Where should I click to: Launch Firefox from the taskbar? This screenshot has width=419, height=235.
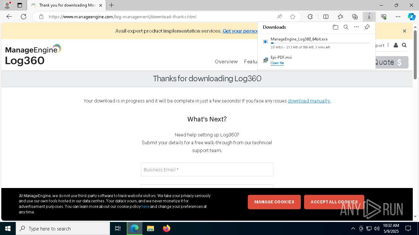pos(166,228)
